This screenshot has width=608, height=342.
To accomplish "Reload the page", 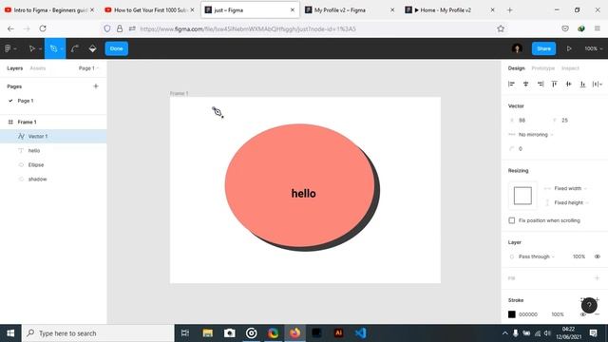I will (43, 28).
